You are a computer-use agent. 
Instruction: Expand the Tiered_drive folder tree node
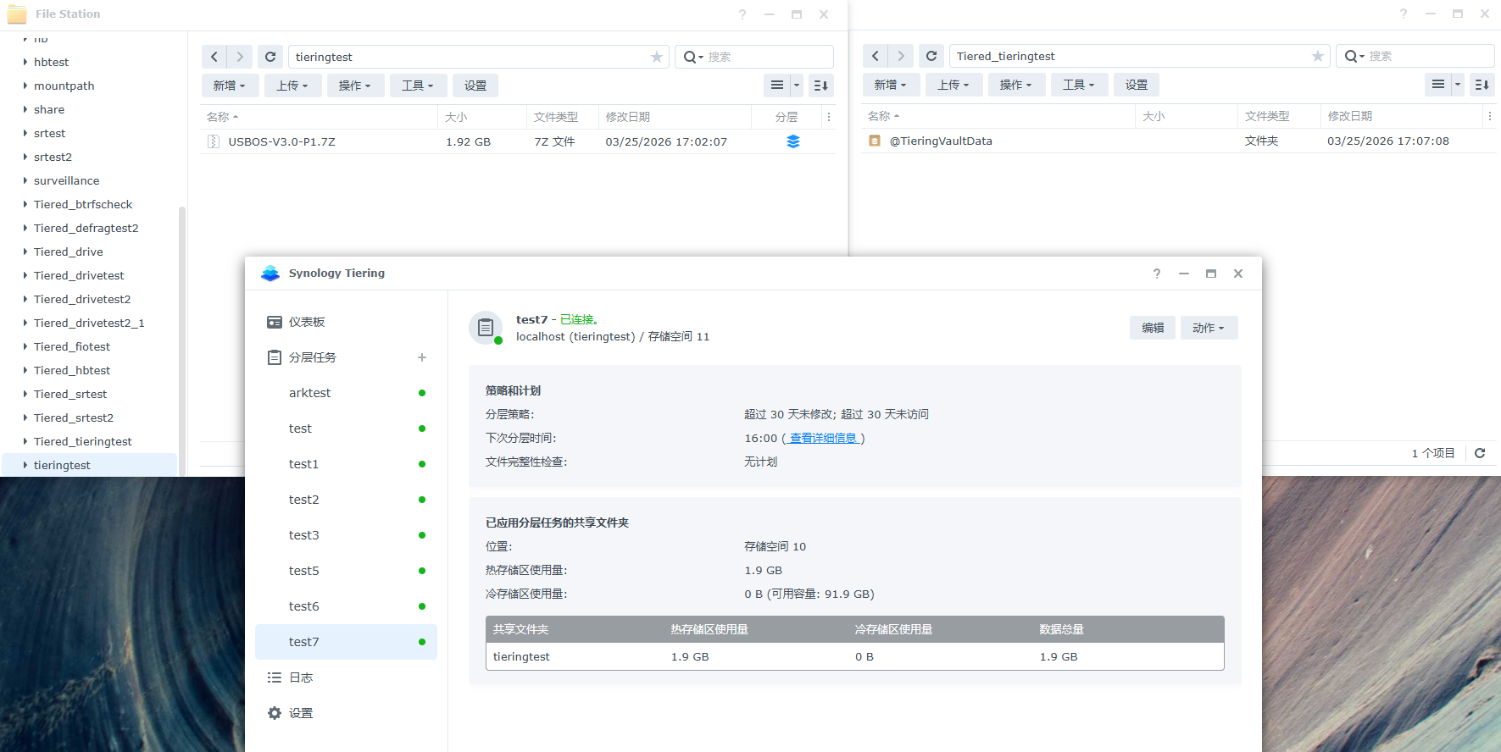[x=25, y=252]
